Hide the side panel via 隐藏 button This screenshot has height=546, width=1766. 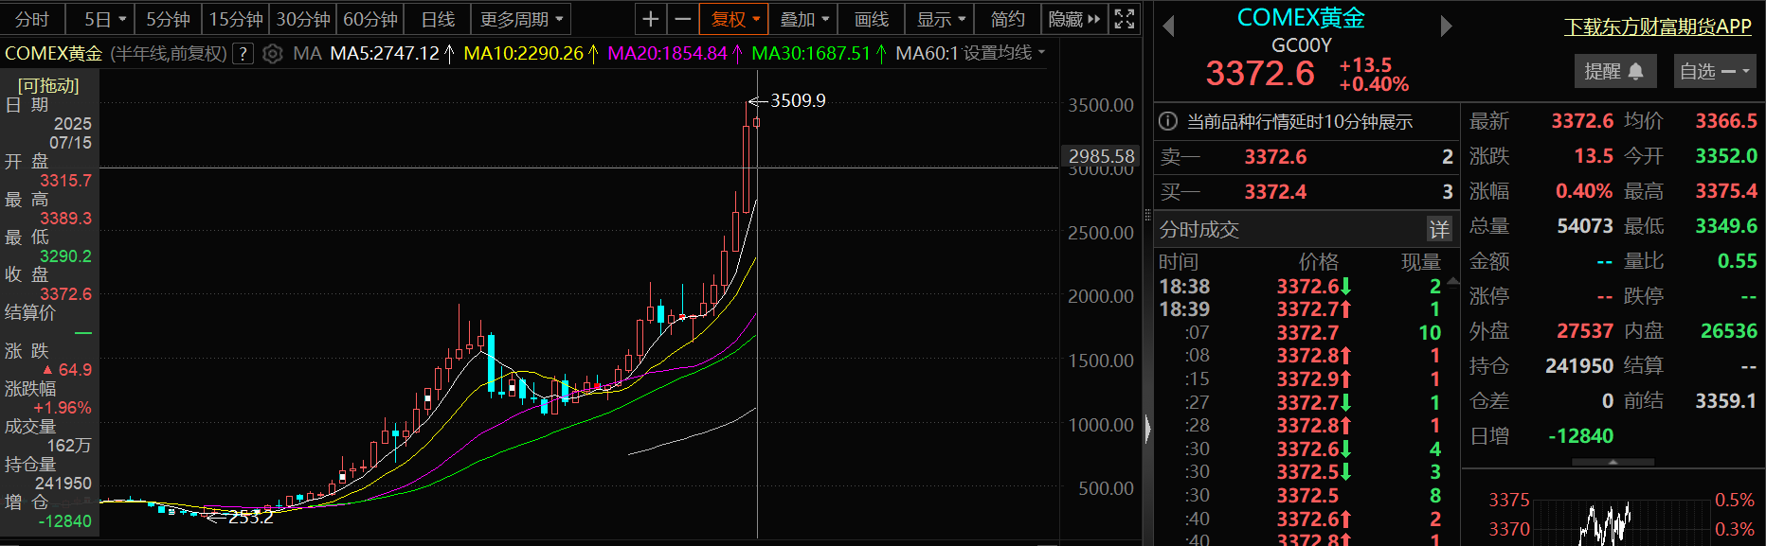(1074, 19)
